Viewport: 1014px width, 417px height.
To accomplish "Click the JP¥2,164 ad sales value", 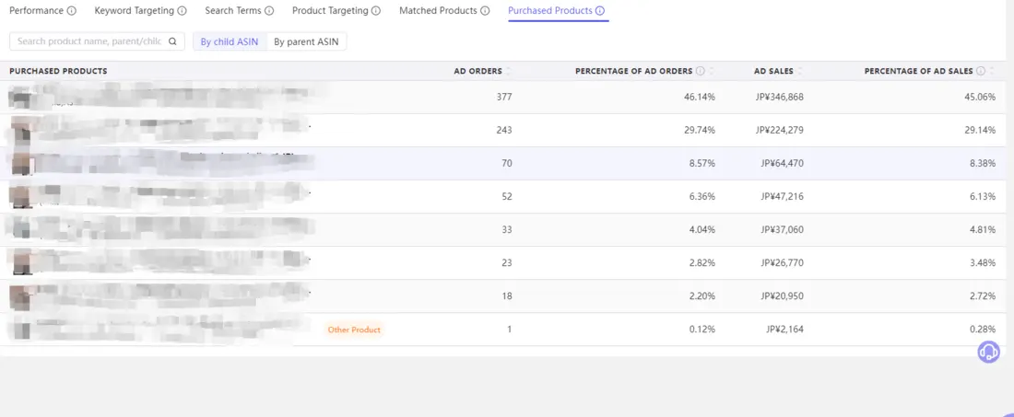I will pos(784,330).
